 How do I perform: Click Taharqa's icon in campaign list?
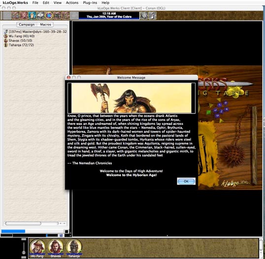(6, 45)
